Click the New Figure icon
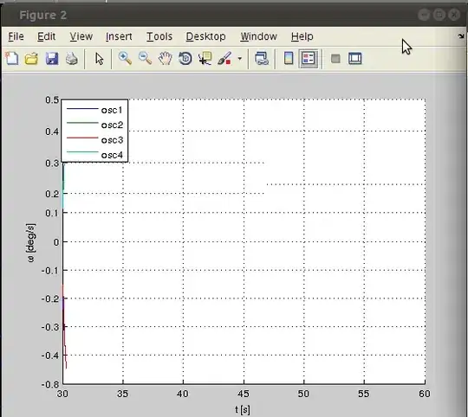 pos(12,58)
